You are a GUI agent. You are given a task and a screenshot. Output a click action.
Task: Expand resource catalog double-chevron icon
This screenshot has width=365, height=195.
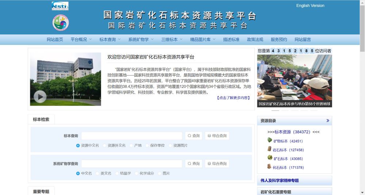click(327, 121)
